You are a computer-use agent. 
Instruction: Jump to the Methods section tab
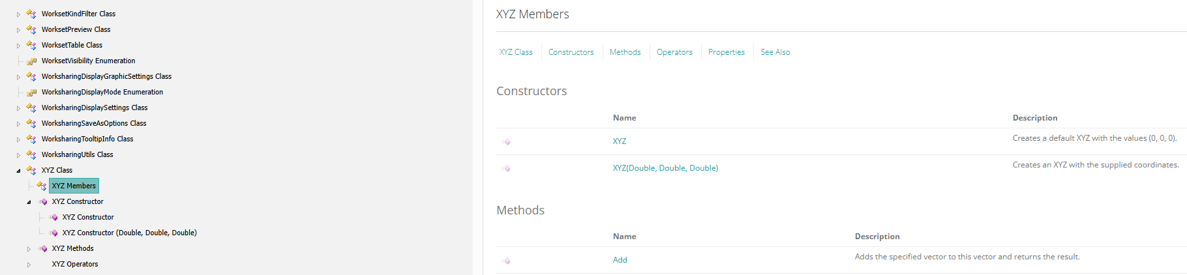click(625, 52)
